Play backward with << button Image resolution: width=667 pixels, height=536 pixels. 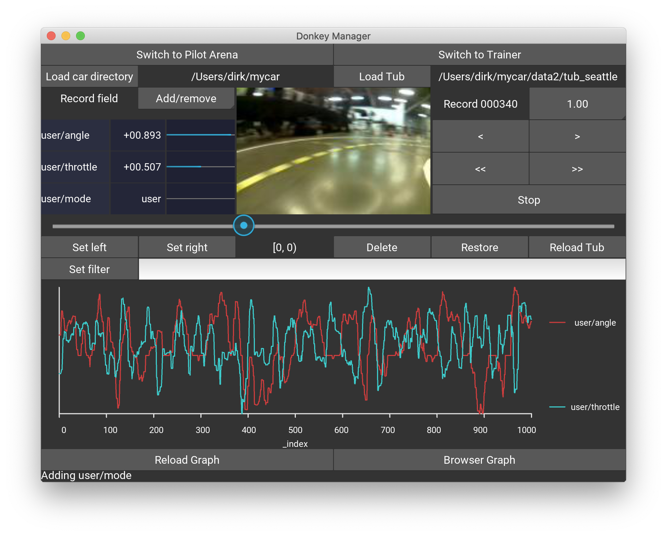480,169
